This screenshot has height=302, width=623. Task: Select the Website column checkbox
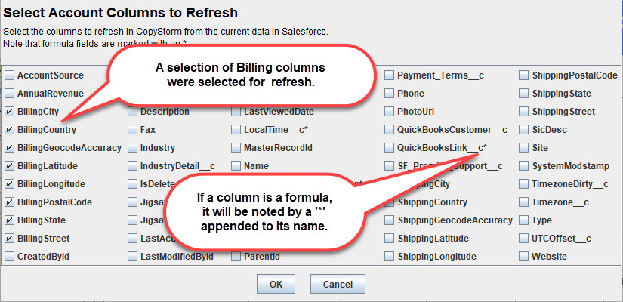[x=524, y=257]
